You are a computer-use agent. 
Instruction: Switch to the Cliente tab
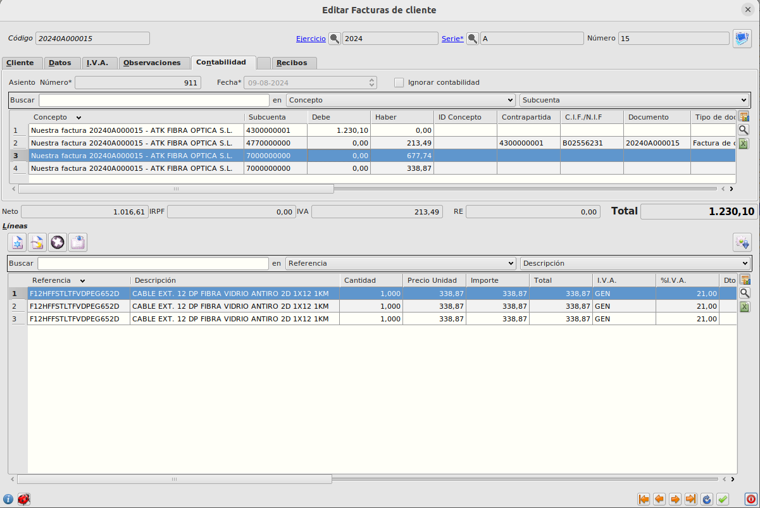(x=22, y=63)
